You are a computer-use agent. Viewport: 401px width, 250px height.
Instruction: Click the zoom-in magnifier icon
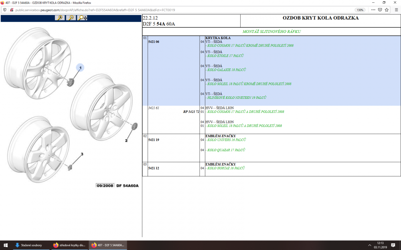[x=60, y=18]
